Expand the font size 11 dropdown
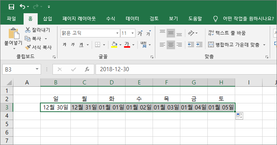The height and width of the screenshot is (145, 277). (132, 33)
